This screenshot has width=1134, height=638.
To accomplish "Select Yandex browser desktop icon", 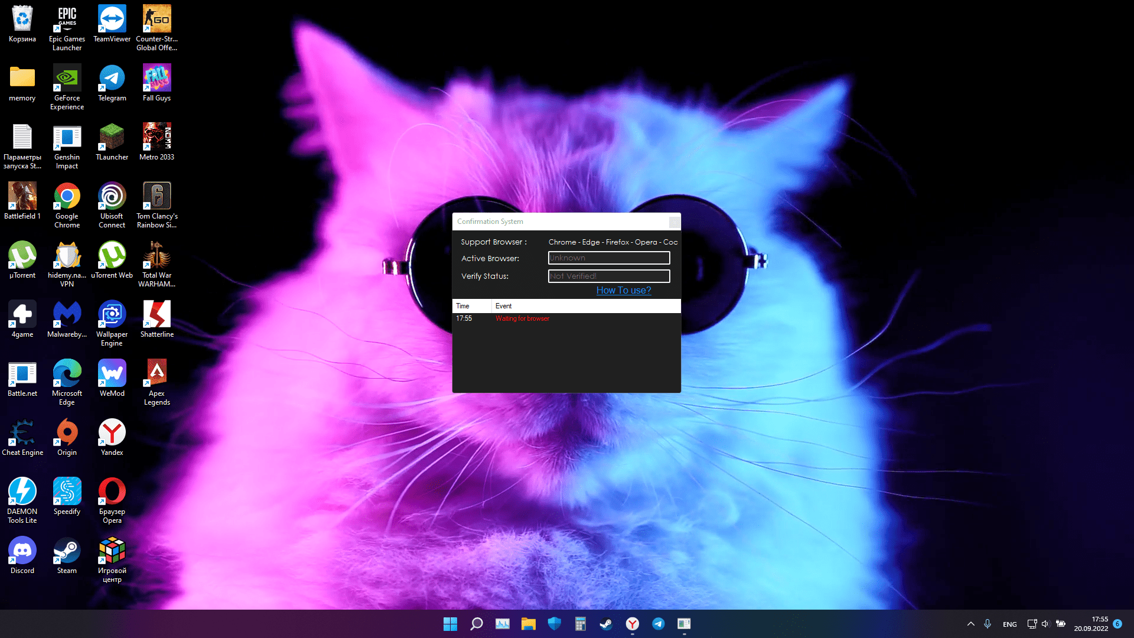I will coord(112,438).
